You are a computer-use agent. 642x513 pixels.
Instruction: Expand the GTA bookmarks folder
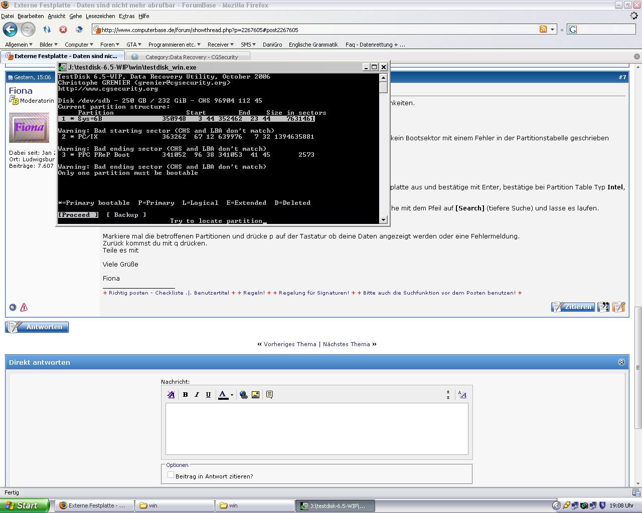click(x=134, y=45)
